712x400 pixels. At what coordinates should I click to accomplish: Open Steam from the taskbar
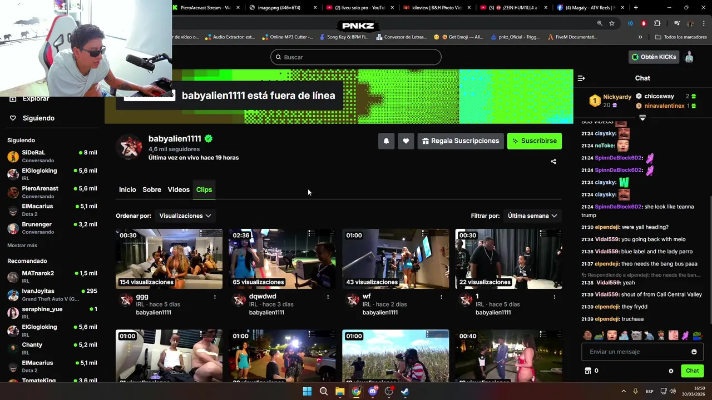406,391
